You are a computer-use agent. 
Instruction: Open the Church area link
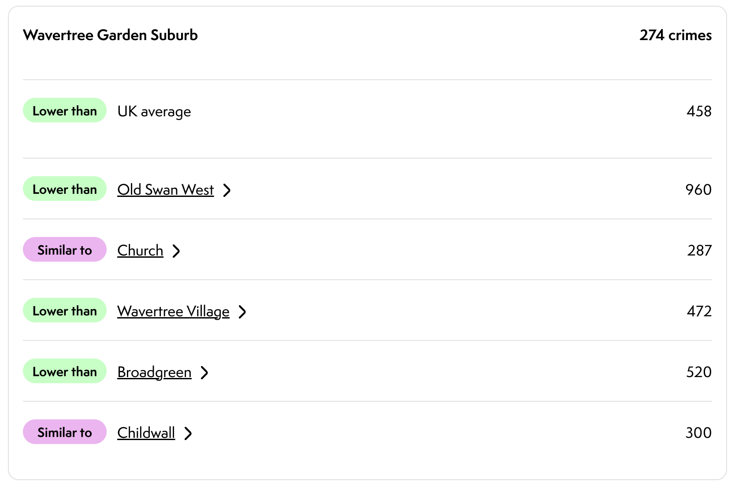140,251
